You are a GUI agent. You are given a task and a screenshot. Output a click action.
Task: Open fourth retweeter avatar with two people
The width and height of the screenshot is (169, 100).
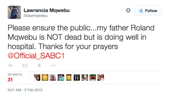click(61, 78)
